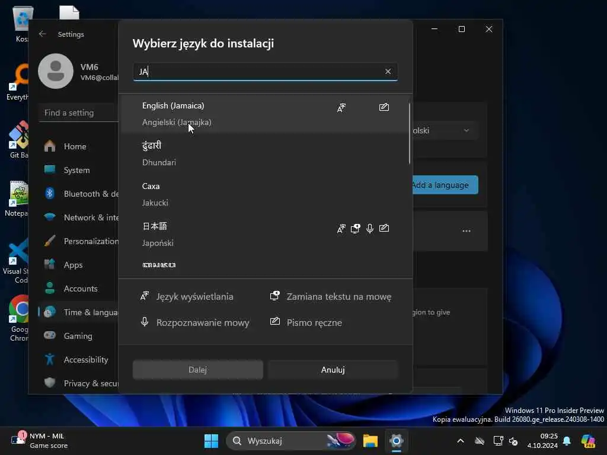Click speech recognition microphone icon in Japoński row

370,229
